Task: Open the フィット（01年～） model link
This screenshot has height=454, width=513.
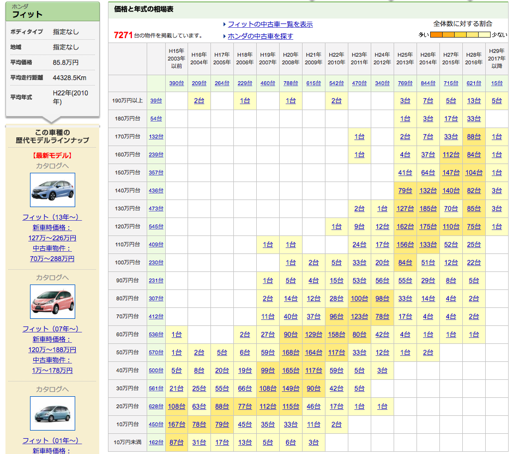Action: pyautogui.click(x=52, y=440)
